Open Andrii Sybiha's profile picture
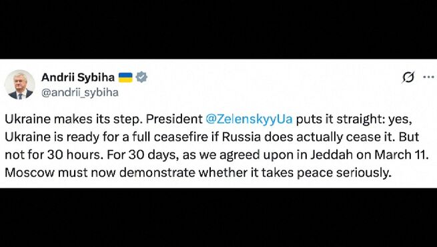 tap(19, 85)
